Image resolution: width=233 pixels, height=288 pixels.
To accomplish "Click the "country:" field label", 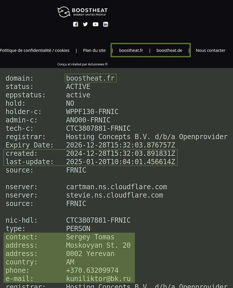I will [x=22, y=262].
